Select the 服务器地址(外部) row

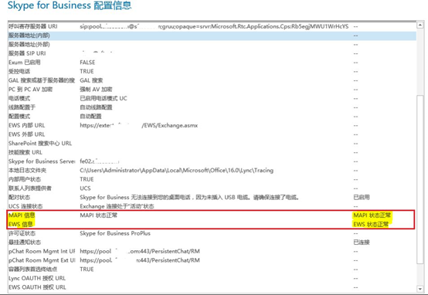coord(212,45)
